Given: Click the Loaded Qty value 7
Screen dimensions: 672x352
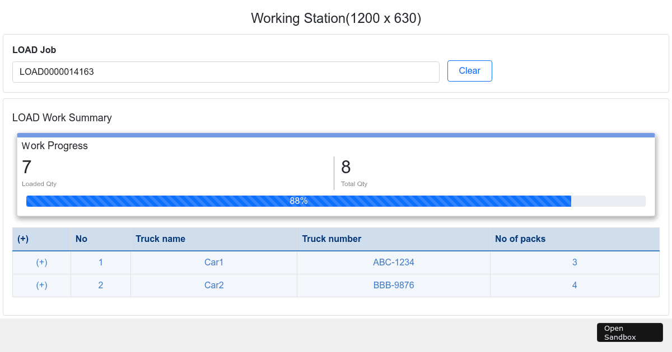Looking at the screenshot, I should coord(27,167).
